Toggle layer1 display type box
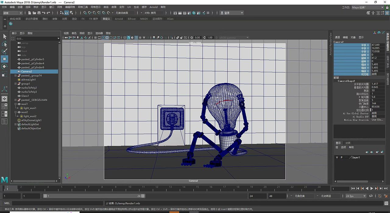 coord(346,158)
